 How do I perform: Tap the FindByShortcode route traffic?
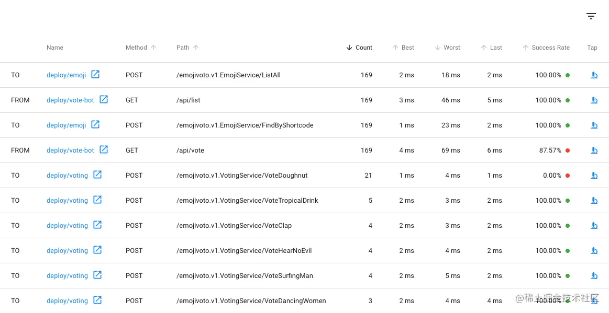pyautogui.click(x=594, y=125)
